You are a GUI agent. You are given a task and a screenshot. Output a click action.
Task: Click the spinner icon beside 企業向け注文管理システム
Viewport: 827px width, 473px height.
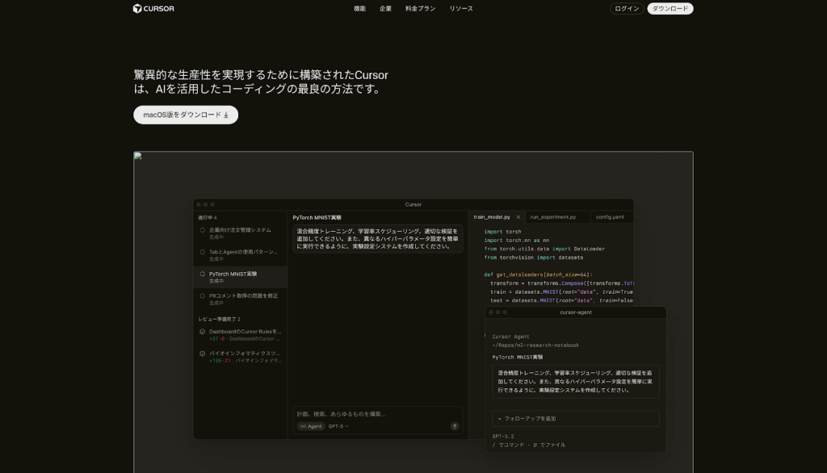pyautogui.click(x=203, y=230)
